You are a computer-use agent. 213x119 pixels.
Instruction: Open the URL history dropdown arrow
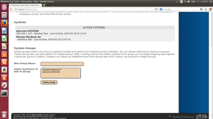[x=154, y=9]
